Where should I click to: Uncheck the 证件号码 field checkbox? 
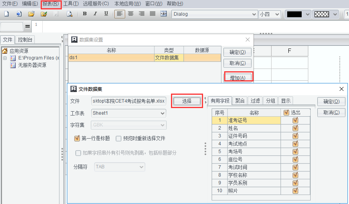click(x=295, y=136)
